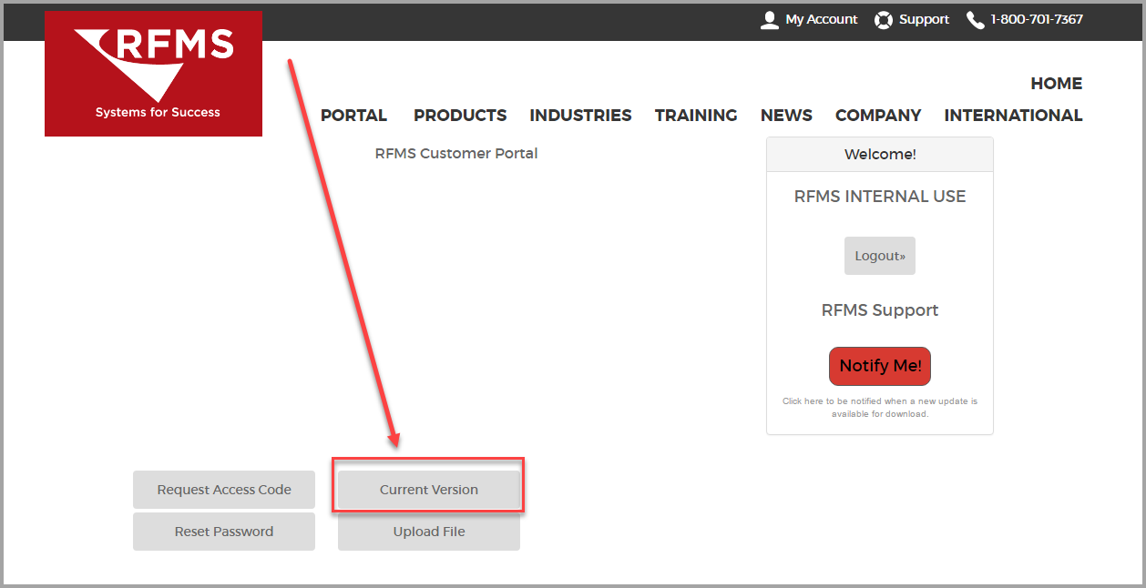Click the update notification description text

pos(880,407)
